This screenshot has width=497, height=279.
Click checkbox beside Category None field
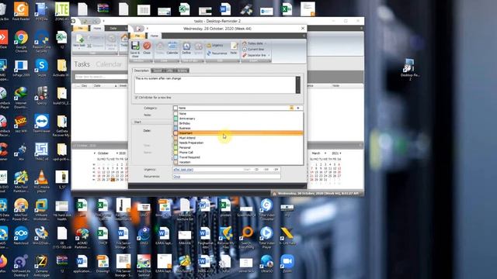pos(176,108)
